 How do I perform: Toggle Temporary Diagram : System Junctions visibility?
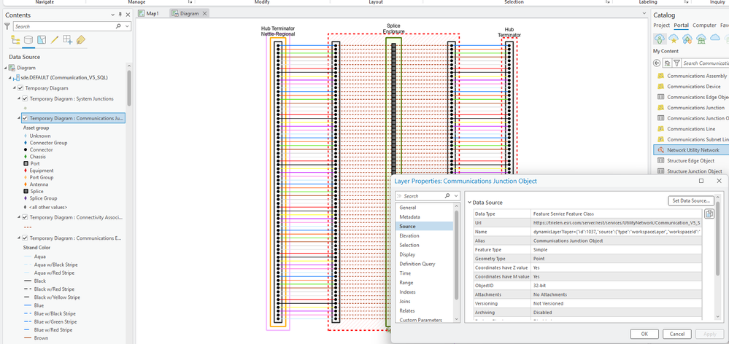[x=25, y=99]
